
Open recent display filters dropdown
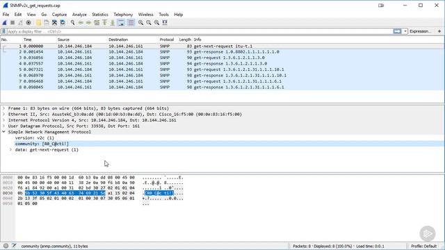click(405, 31)
